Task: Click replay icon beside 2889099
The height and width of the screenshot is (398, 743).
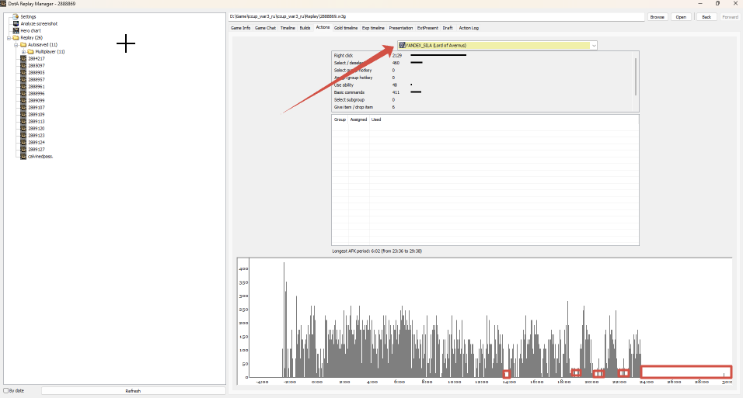Action: [23, 100]
